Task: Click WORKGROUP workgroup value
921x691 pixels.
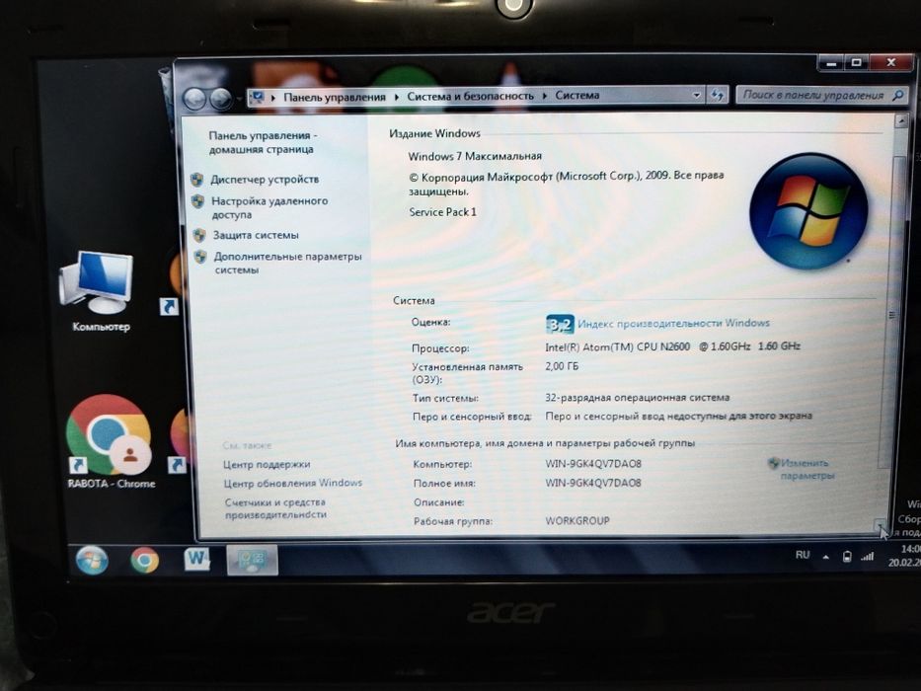Action: pyautogui.click(x=577, y=520)
